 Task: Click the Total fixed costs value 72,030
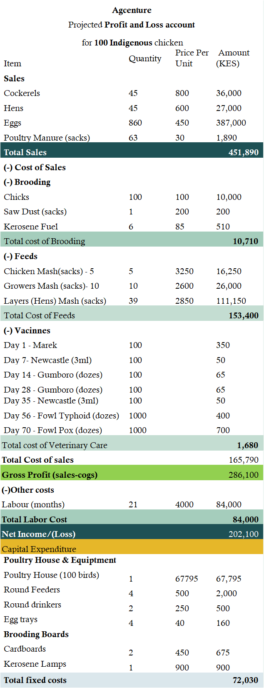click(246, 680)
